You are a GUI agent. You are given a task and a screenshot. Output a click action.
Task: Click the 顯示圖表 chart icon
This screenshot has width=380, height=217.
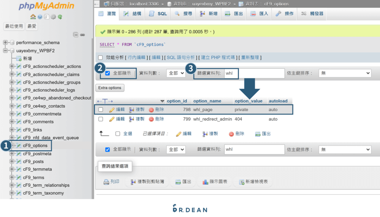(205, 182)
